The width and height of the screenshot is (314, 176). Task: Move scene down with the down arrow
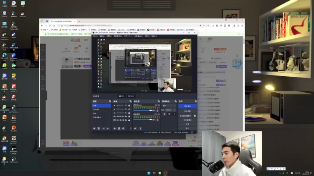click(x=108, y=129)
